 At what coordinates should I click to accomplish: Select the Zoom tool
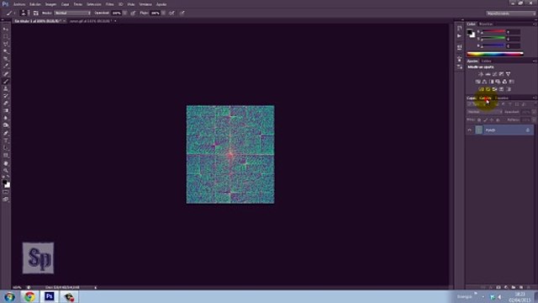pos(6,170)
